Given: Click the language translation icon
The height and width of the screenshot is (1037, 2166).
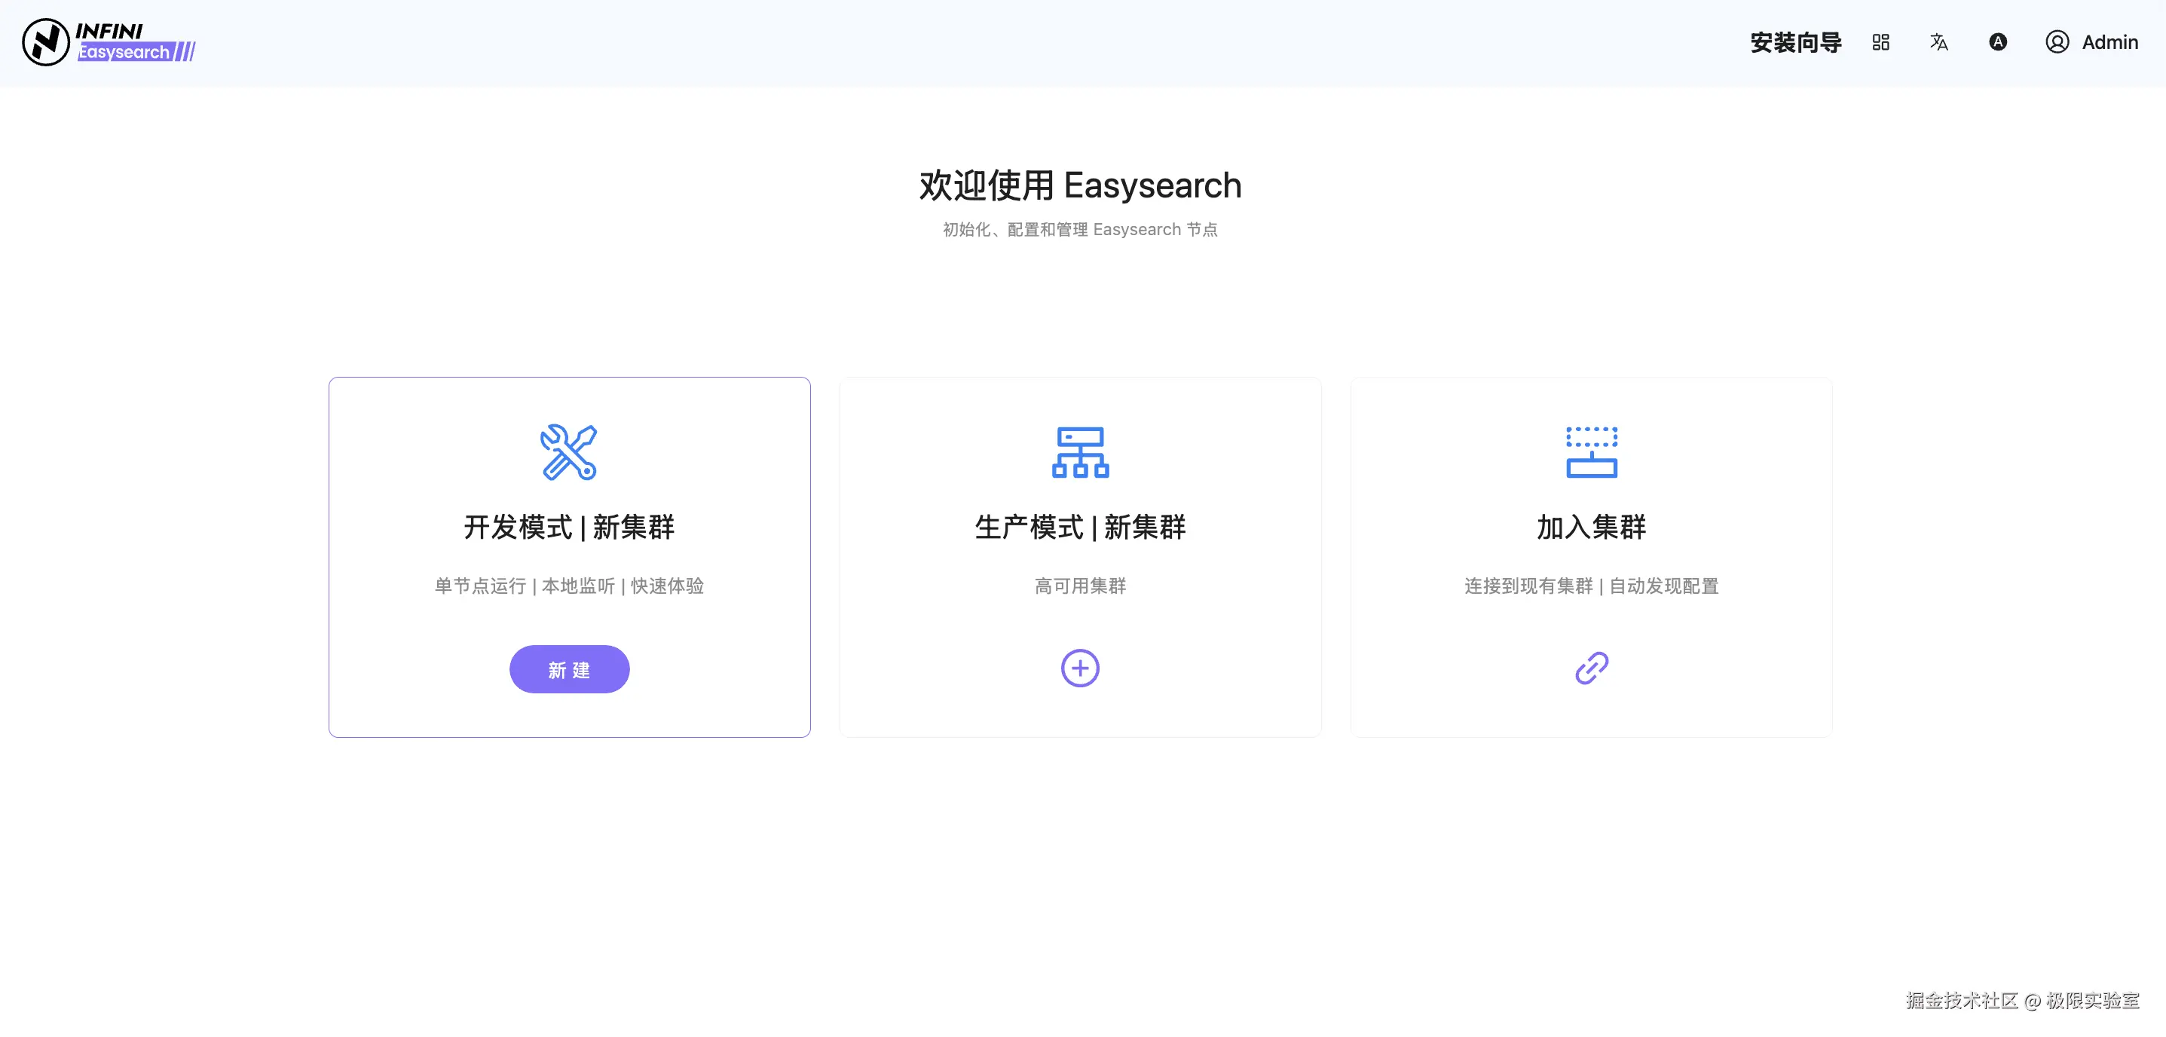Looking at the screenshot, I should (x=1939, y=42).
